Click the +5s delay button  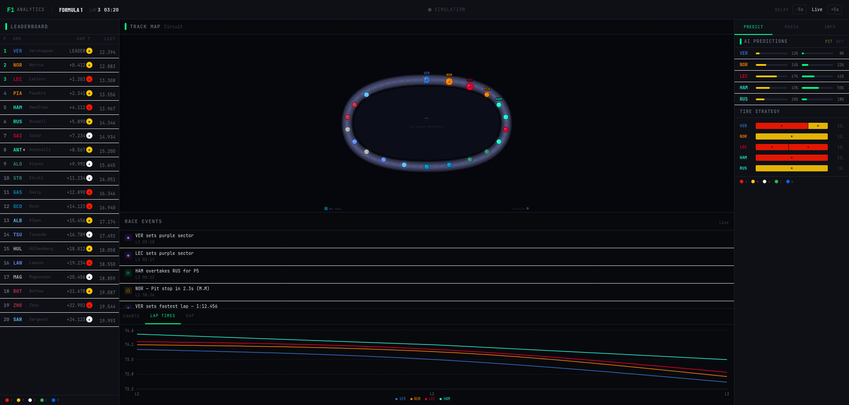pyautogui.click(x=835, y=10)
